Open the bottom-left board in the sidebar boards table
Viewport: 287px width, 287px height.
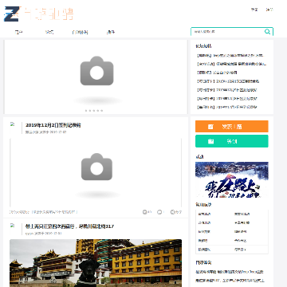click(x=204, y=250)
